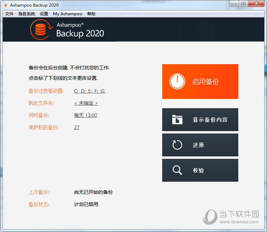Open the 设置 menu
This screenshot has height=232, width=267.
[x=44, y=14]
